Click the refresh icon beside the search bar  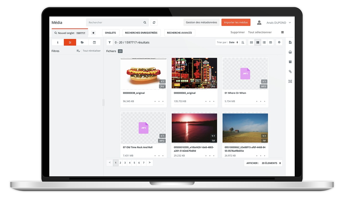(x=154, y=23)
